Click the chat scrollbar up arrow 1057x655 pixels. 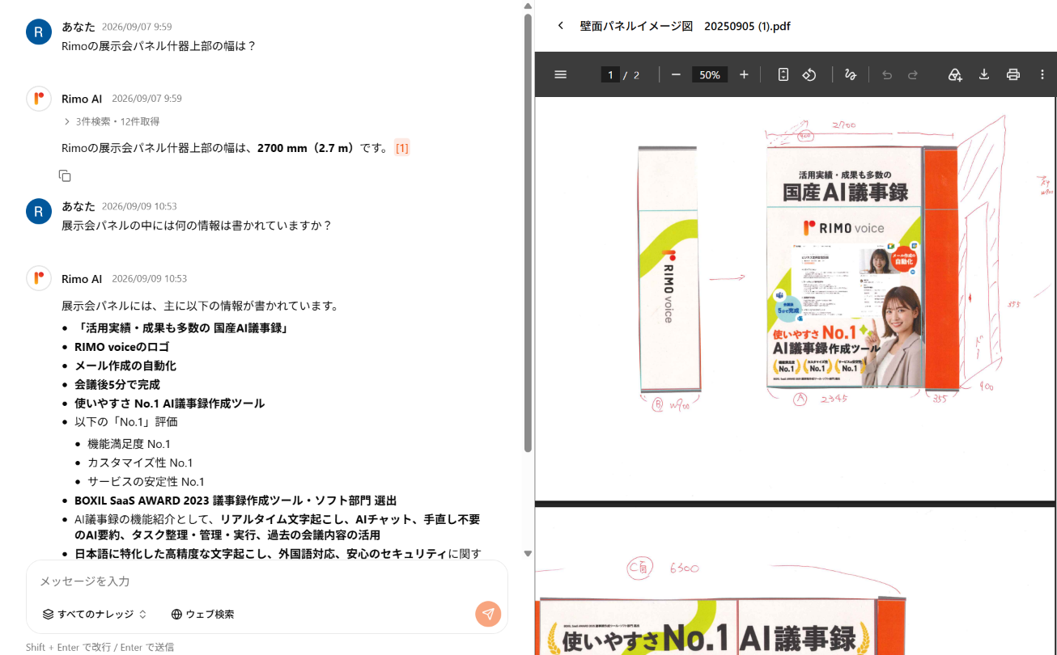(x=528, y=6)
